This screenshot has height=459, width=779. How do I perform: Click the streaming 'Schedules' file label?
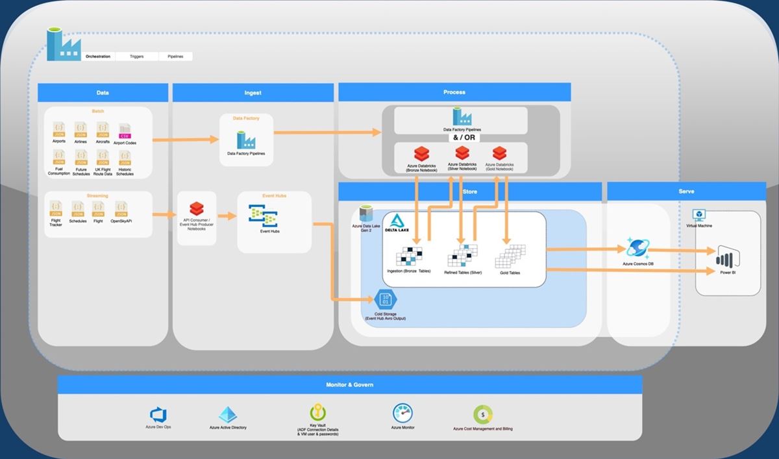click(78, 221)
